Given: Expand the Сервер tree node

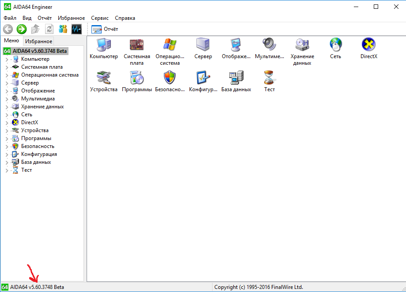Looking at the screenshot, I should [7, 83].
